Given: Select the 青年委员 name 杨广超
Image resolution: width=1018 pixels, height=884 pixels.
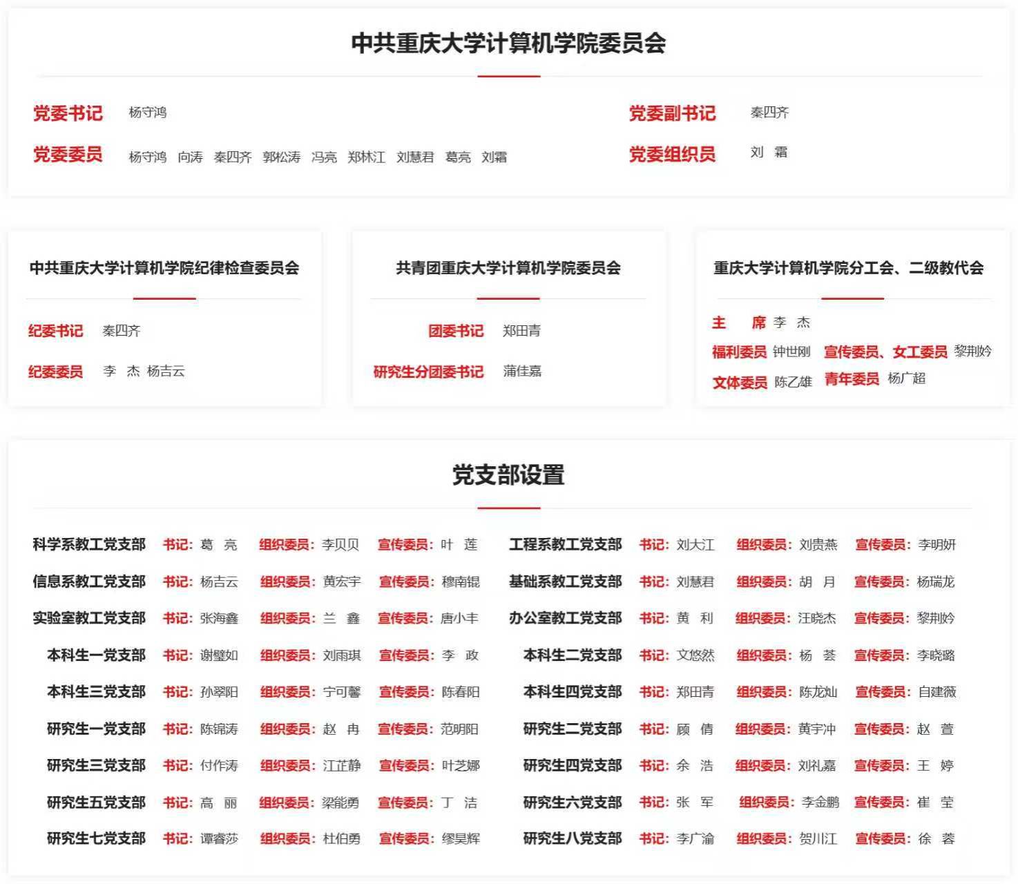Looking at the screenshot, I should [906, 378].
